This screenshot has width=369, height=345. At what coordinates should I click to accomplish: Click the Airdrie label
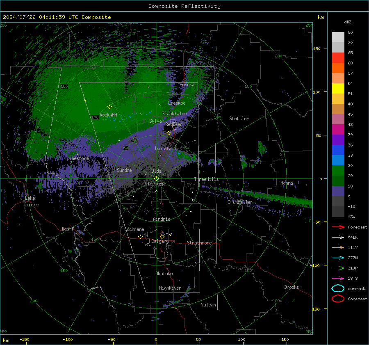(x=162, y=219)
